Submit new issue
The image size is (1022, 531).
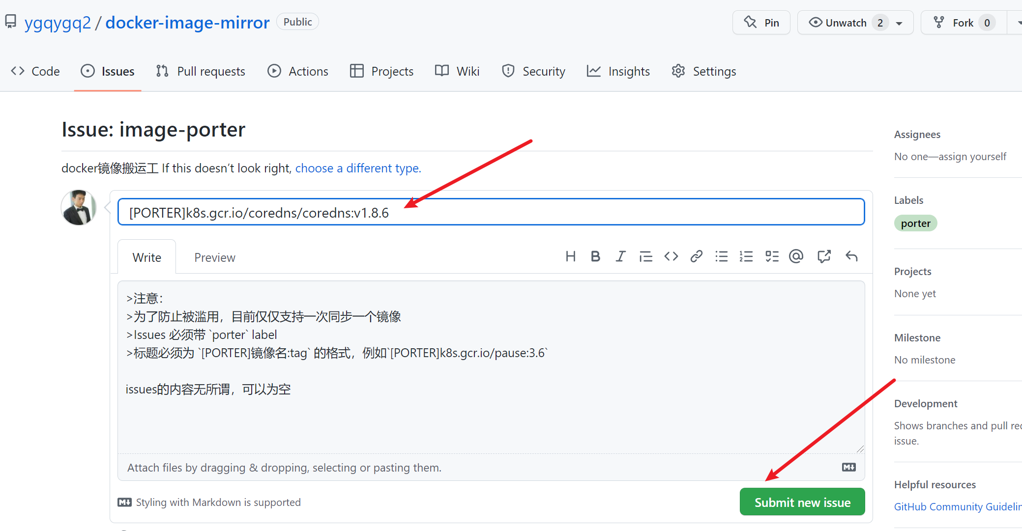pyautogui.click(x=802, y=502)
